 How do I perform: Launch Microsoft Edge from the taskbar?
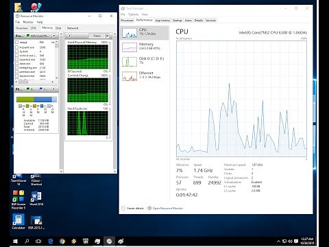(50, 242)
